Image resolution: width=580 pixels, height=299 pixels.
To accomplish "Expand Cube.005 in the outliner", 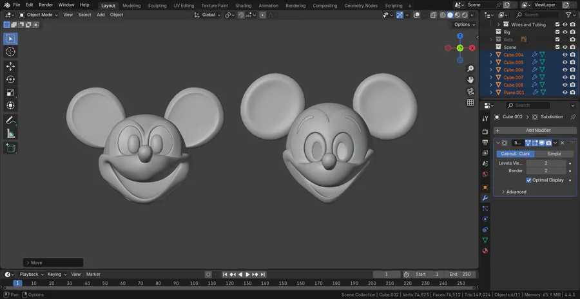I will 491,62.
